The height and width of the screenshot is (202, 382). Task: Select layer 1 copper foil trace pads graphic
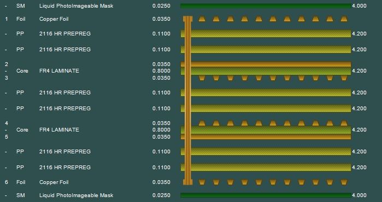[x=273, y=19]
